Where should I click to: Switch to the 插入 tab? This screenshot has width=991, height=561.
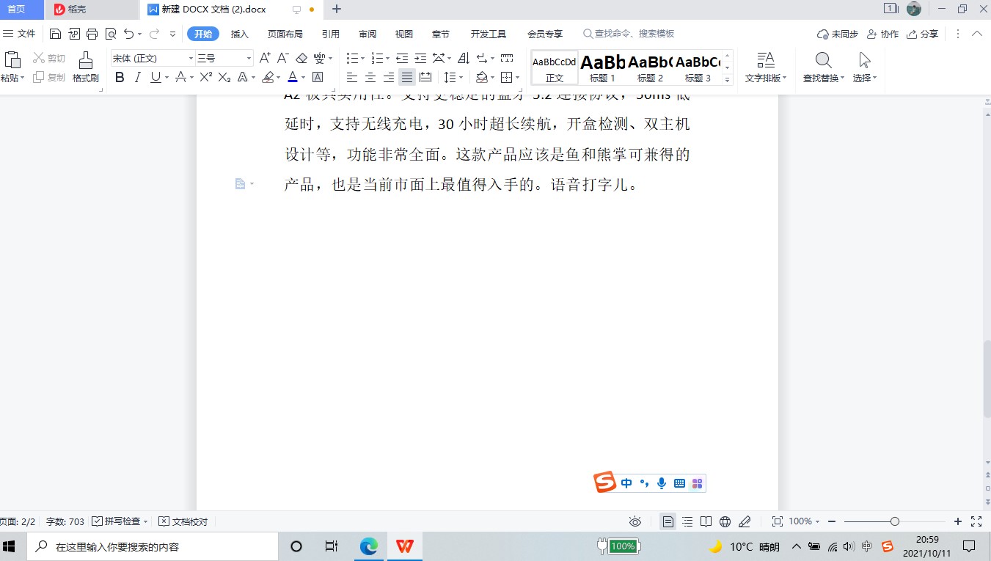[240, 34]
